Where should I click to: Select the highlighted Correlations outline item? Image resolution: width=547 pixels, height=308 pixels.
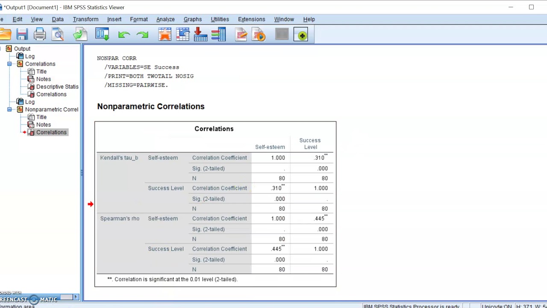pos(51,132)
